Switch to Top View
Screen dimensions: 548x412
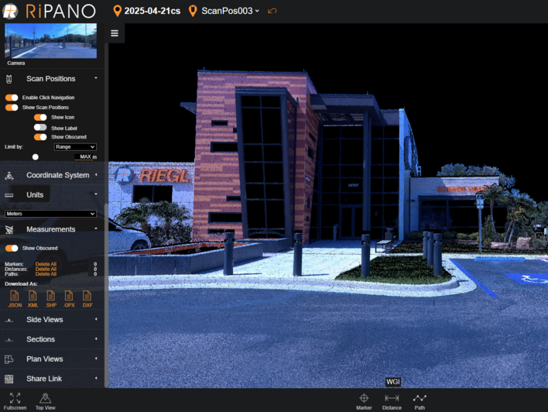tap(45, 400)
